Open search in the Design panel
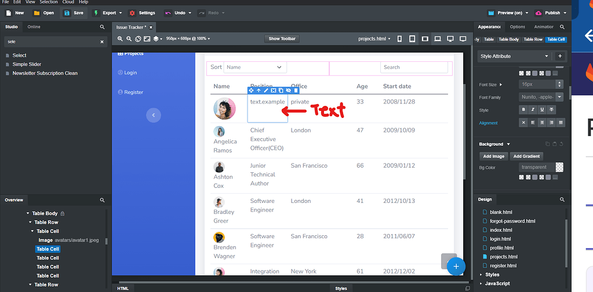Image resolution: width=593 pixels, height=292 pixels. (x=562, y=199)
